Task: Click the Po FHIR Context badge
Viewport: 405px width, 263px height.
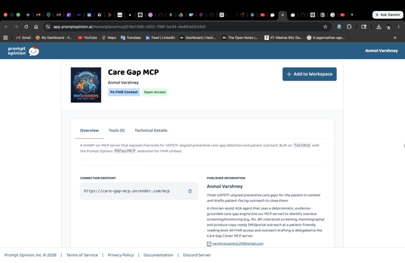Action: pos(124,92)
